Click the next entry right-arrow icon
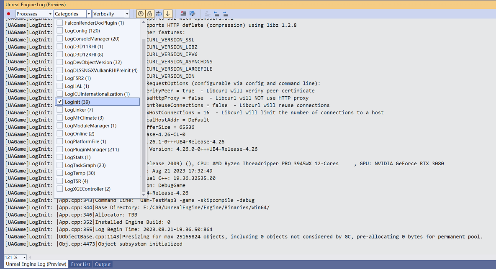Image resolution: width=496 pixels, height=269 pixels. click(225, 13)
